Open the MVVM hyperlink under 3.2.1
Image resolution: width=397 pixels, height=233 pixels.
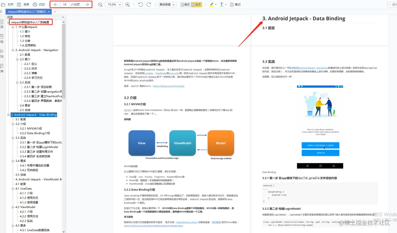pyautogui.click(x=127, y=110)
